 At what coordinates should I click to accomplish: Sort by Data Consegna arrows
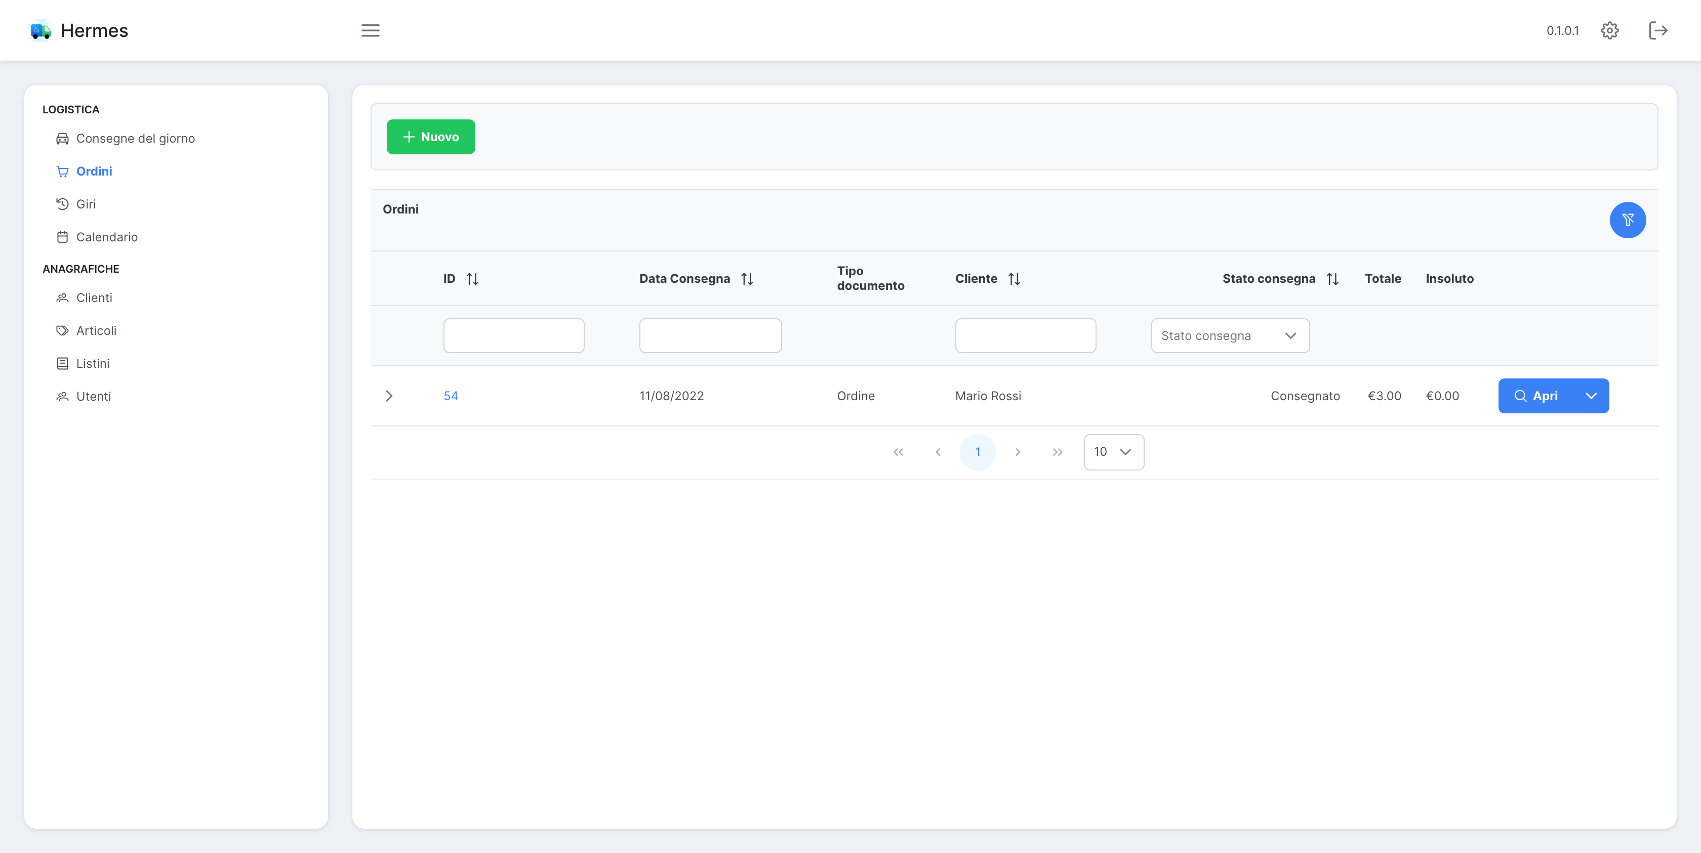coord(747,279)
